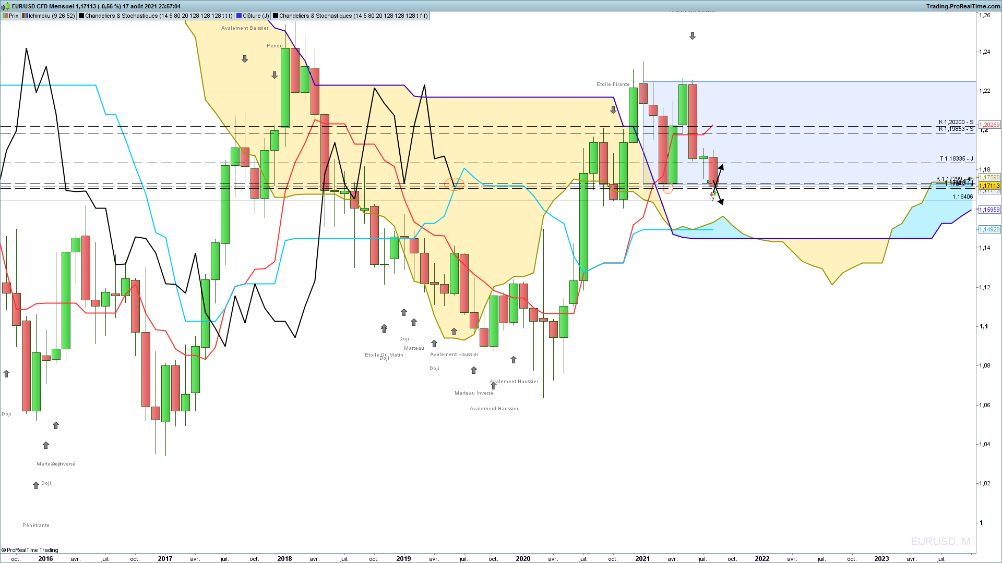The image size is (1002, 563).
Task: Click the 1,16406 horizontal line label
Action: tap(962, 197)
